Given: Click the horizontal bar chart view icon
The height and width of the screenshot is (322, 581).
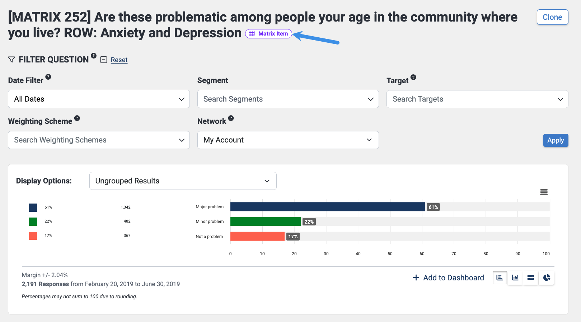Looking at the screenshot, I should pyautogui.click(x=500, y=277).
